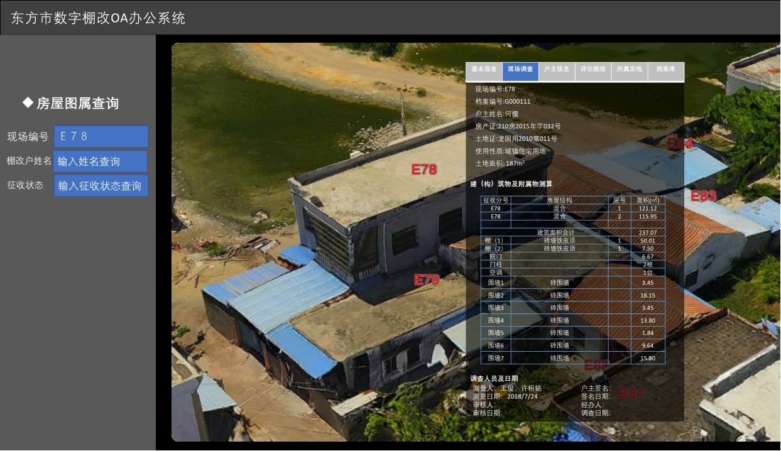Select the E84 building label on map
781x451 pixels.
tap(680, 144)
